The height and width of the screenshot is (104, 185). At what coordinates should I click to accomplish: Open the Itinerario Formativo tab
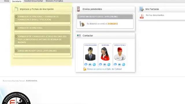[x=54, y=1]
